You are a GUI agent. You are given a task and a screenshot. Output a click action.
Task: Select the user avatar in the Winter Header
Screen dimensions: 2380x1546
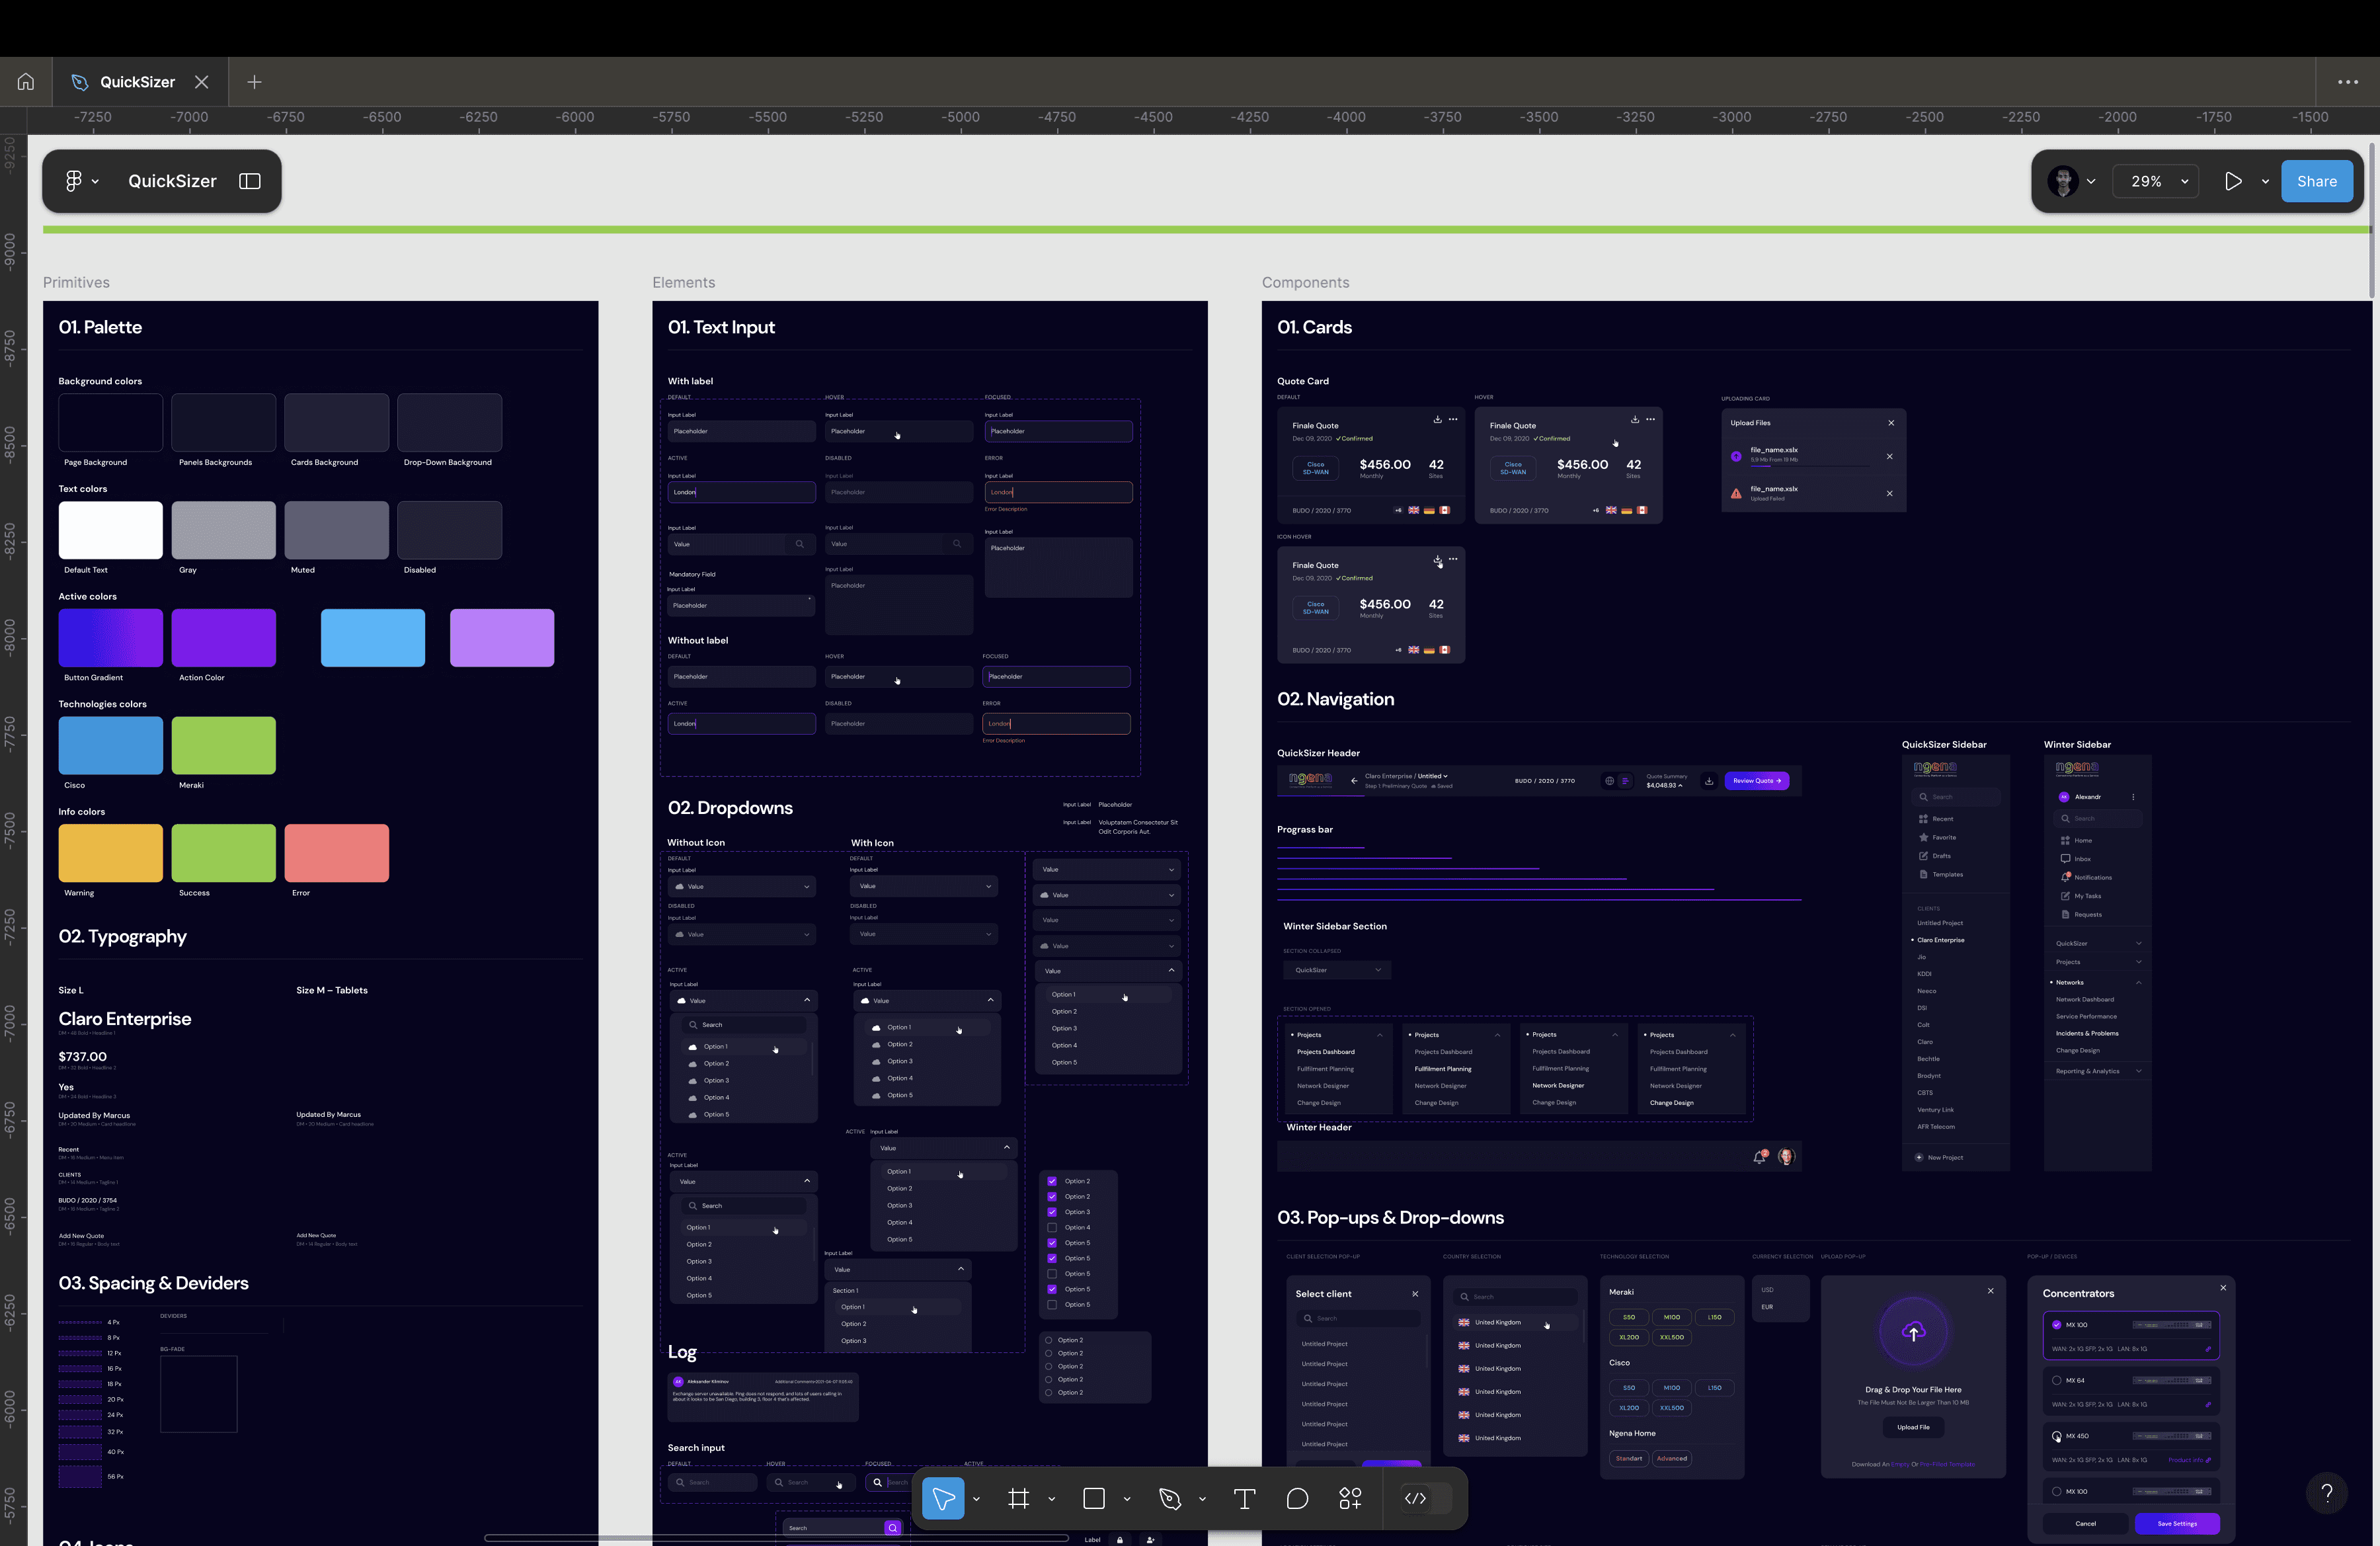(x=1786, y=1157)
